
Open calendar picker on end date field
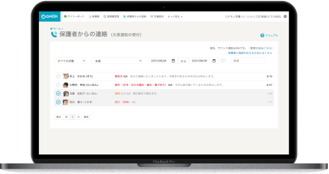(214, 61)
